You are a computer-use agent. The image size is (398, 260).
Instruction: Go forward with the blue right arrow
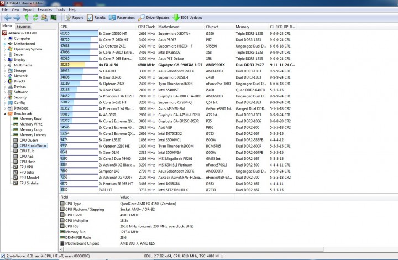tap(17, 18)
